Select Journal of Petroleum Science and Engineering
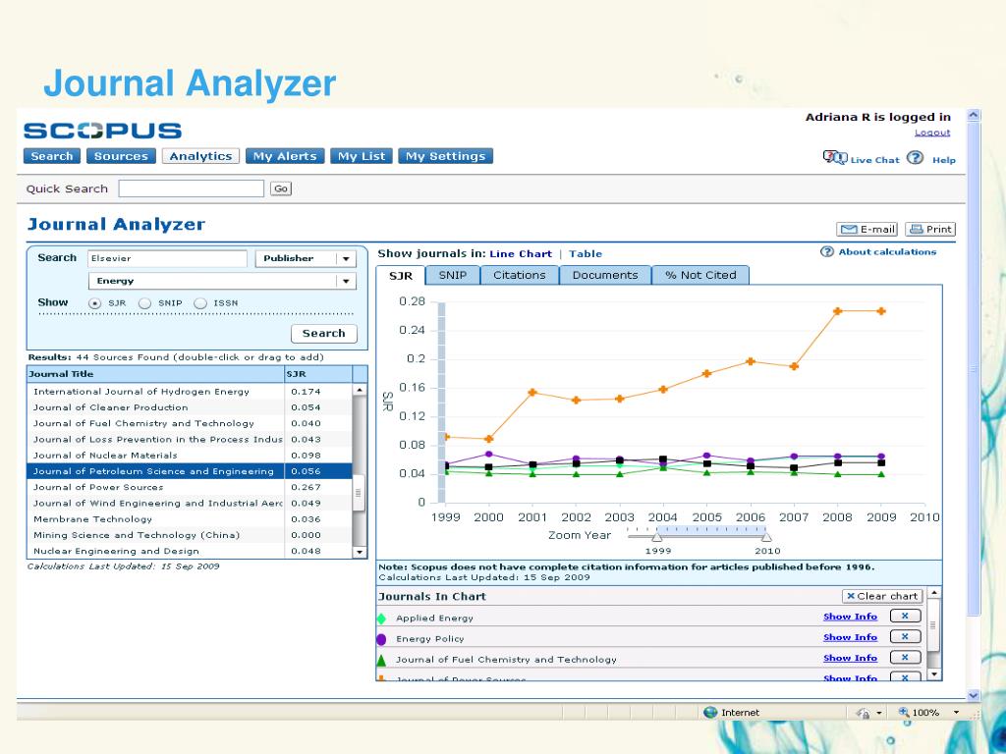The height and width of the screenshot is (754, 1006). click(x=190, y=471)
